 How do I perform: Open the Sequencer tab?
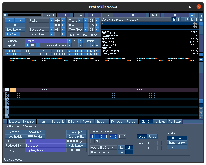tap(15, 122)
